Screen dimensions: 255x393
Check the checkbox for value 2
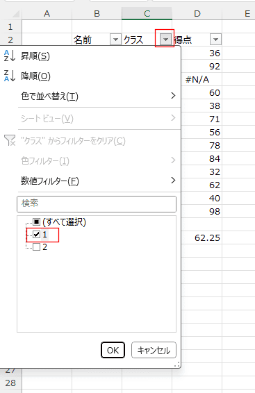[37, 247]
